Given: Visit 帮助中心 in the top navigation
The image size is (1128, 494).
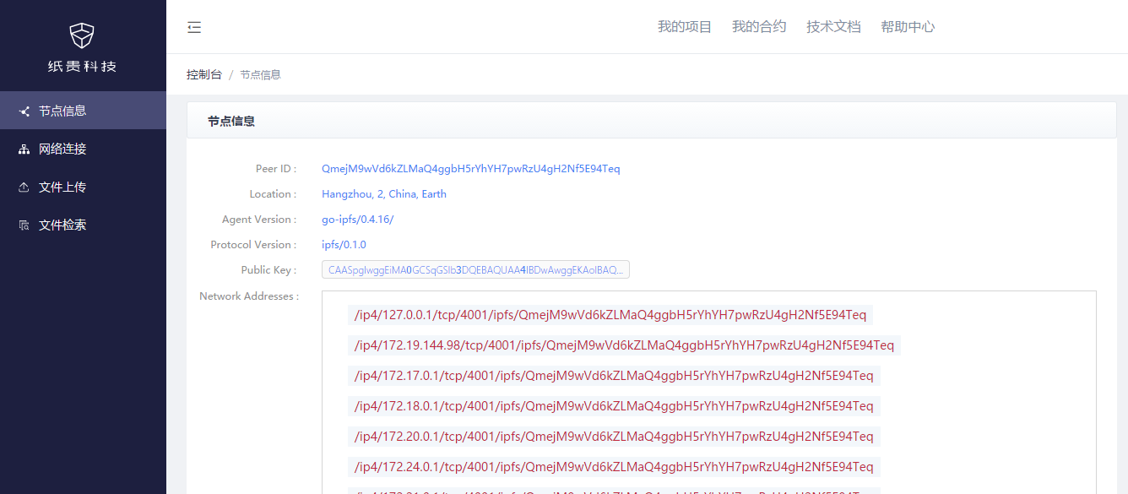Looking at the screenshot, I should click(908, 27).
